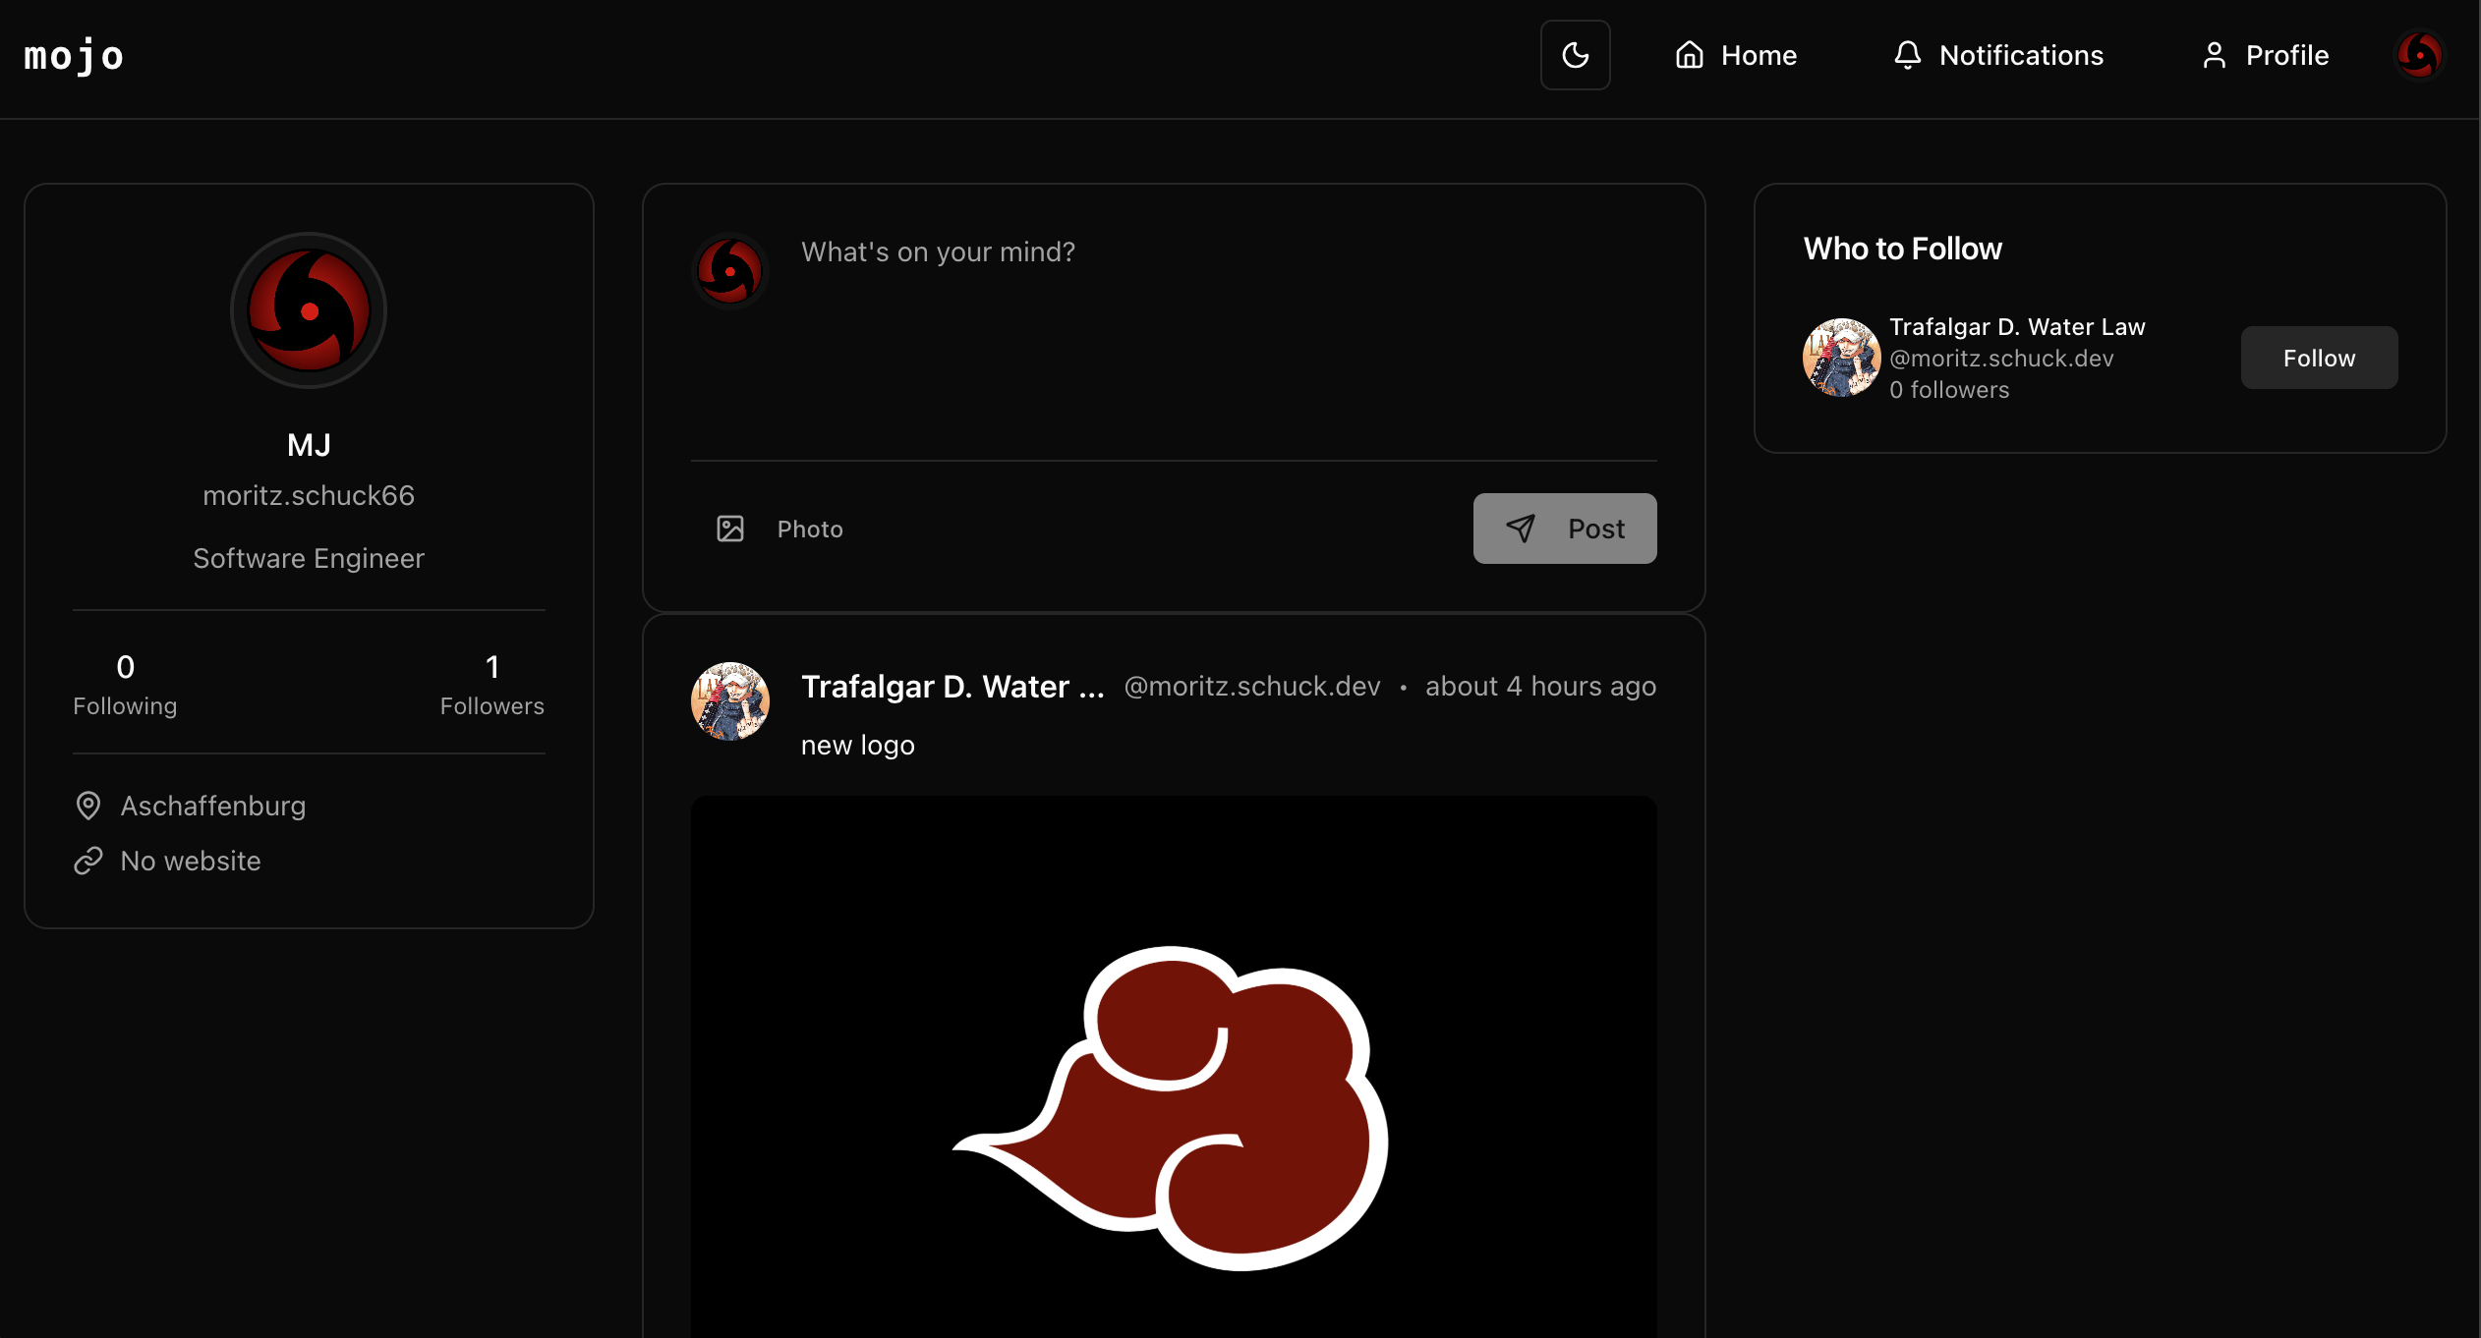The image size is (2481, 1338).
Task: Open @moritz.schuck.dev handle in the post
Action: pyautogui.click(x=1252, y=686)
